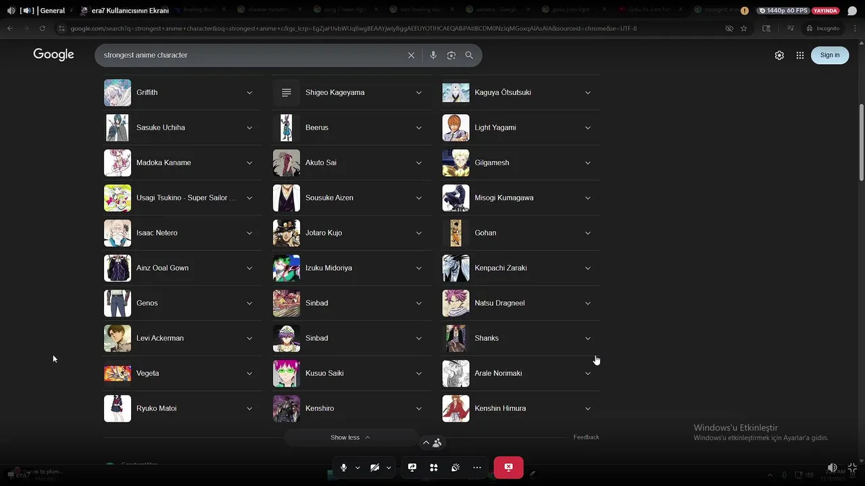
Task: Open camera device options chevron
Action: tap(389, 468)
